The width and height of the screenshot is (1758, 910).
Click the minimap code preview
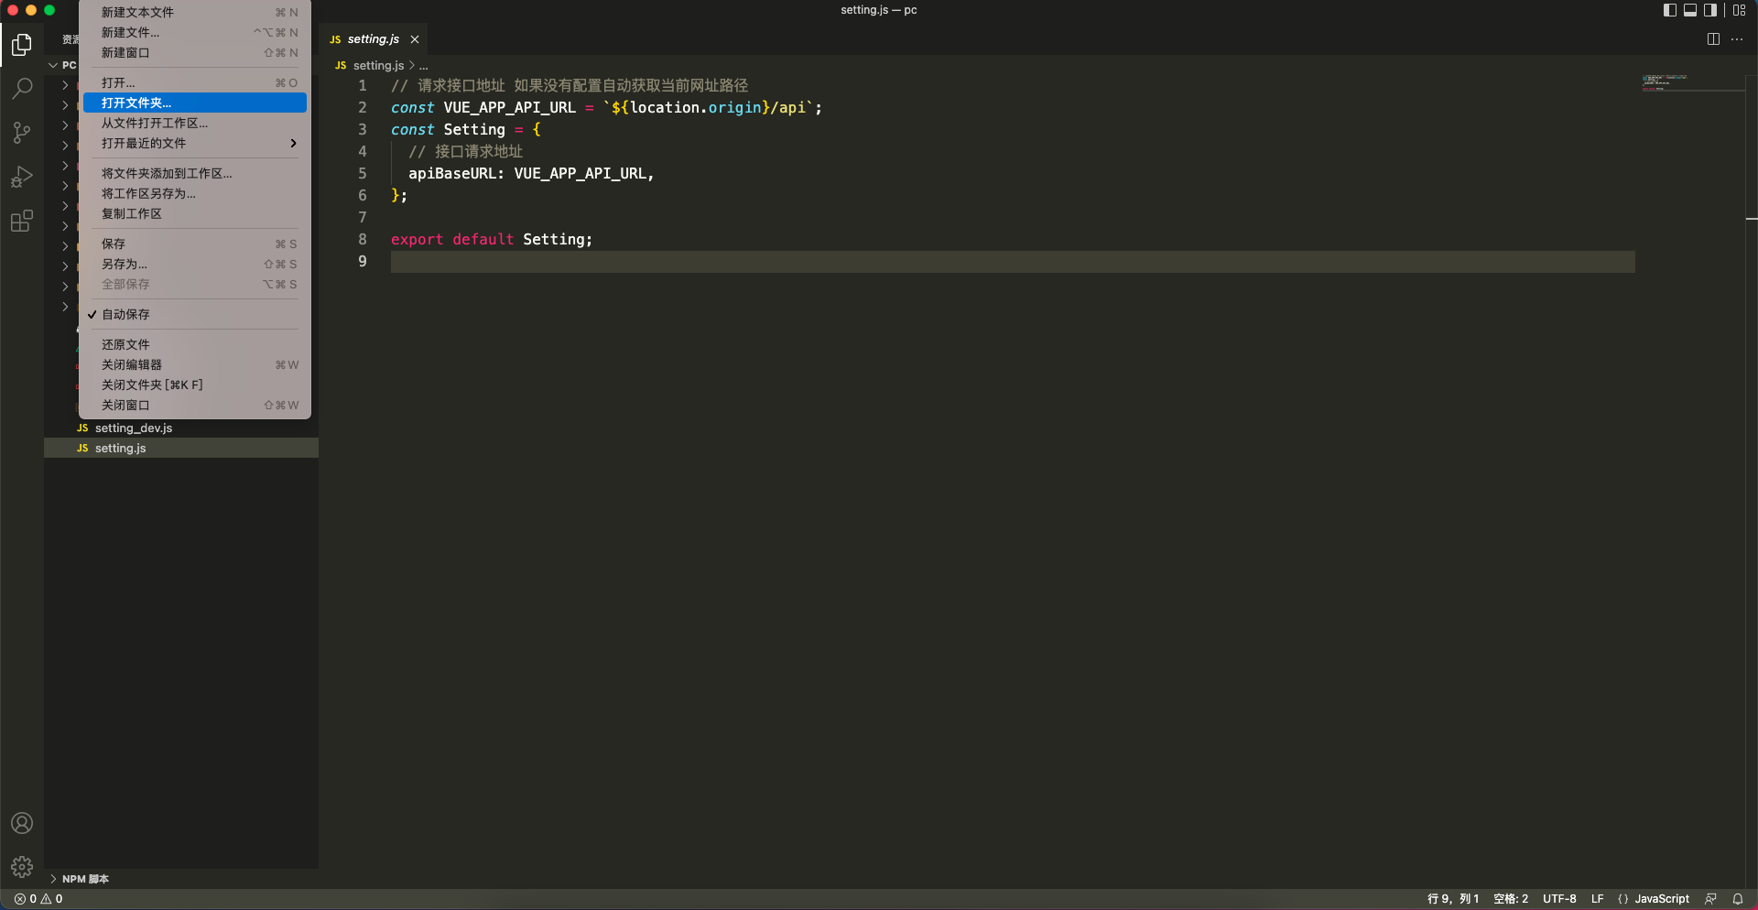pyautogui.click(x=1666, y=81)
